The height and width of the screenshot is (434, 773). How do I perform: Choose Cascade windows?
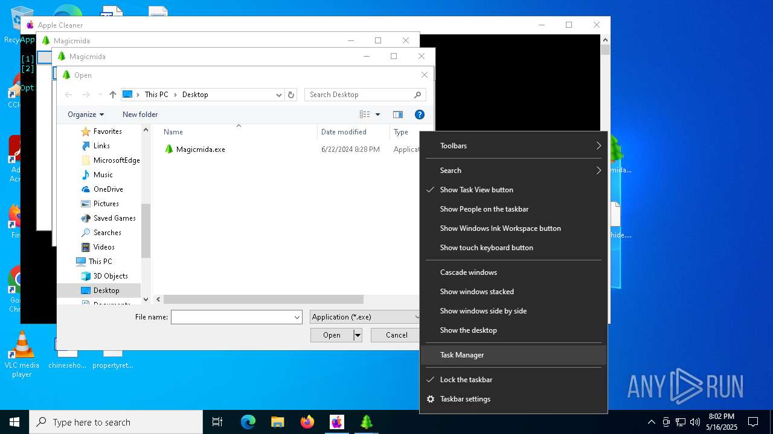(513, 272)
